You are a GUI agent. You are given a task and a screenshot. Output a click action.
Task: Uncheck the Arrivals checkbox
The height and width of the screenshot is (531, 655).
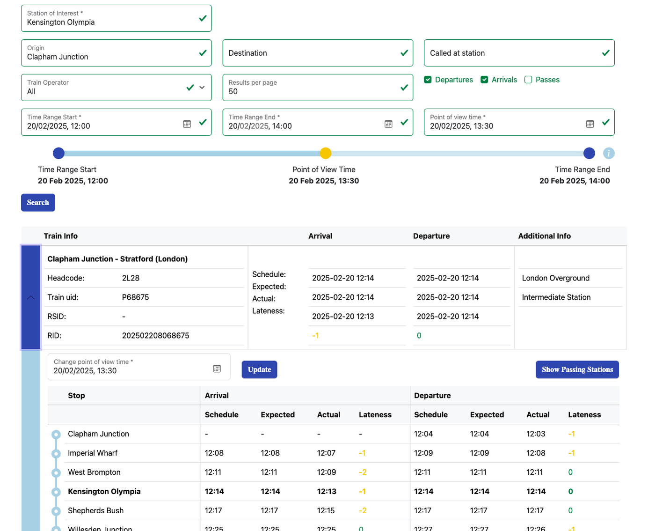click(484, 80)
